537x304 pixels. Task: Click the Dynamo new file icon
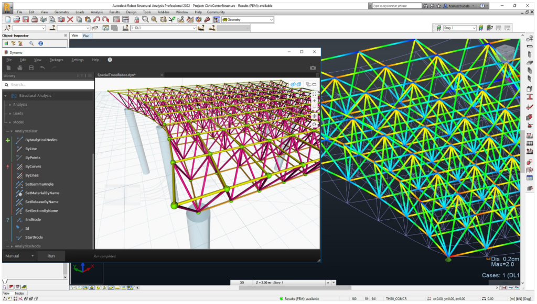[x=8, y=68]
